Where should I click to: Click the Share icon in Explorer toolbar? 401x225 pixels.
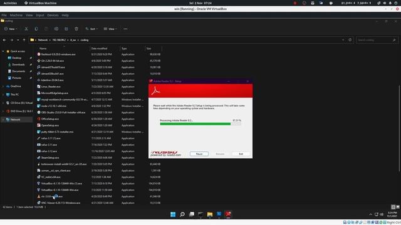click(66, 29)
